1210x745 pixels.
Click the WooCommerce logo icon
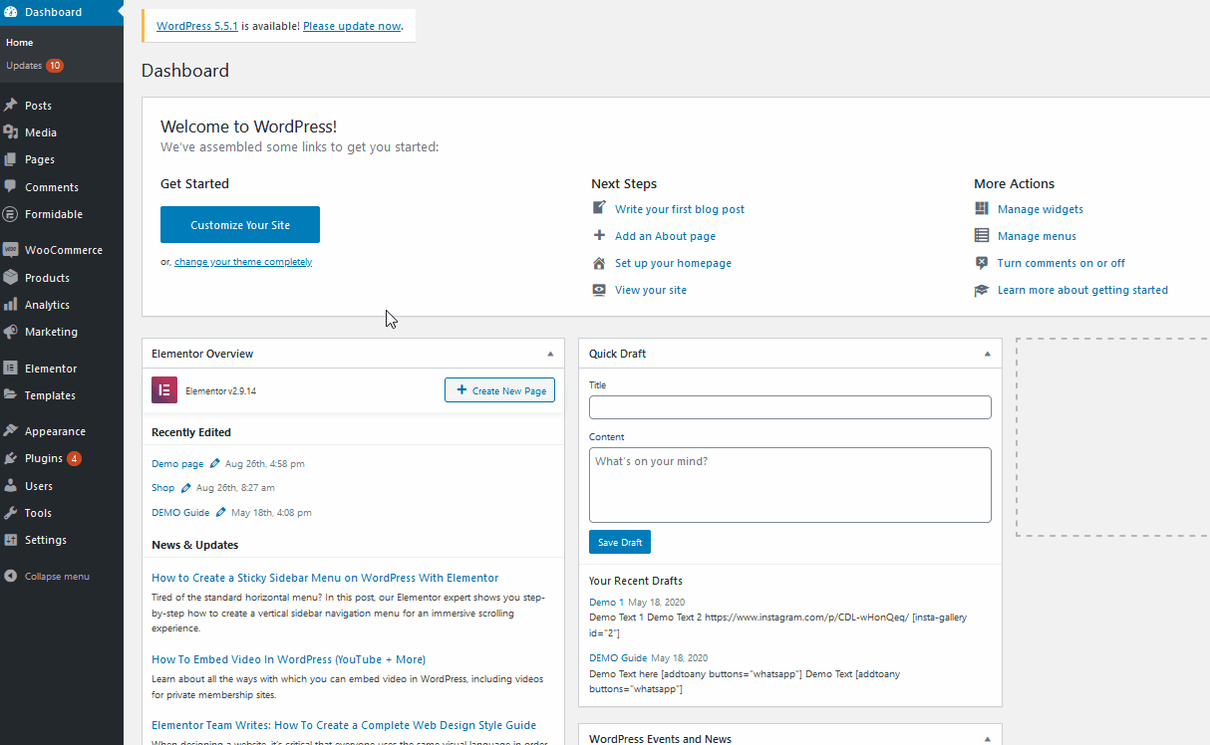coord(11,250)
